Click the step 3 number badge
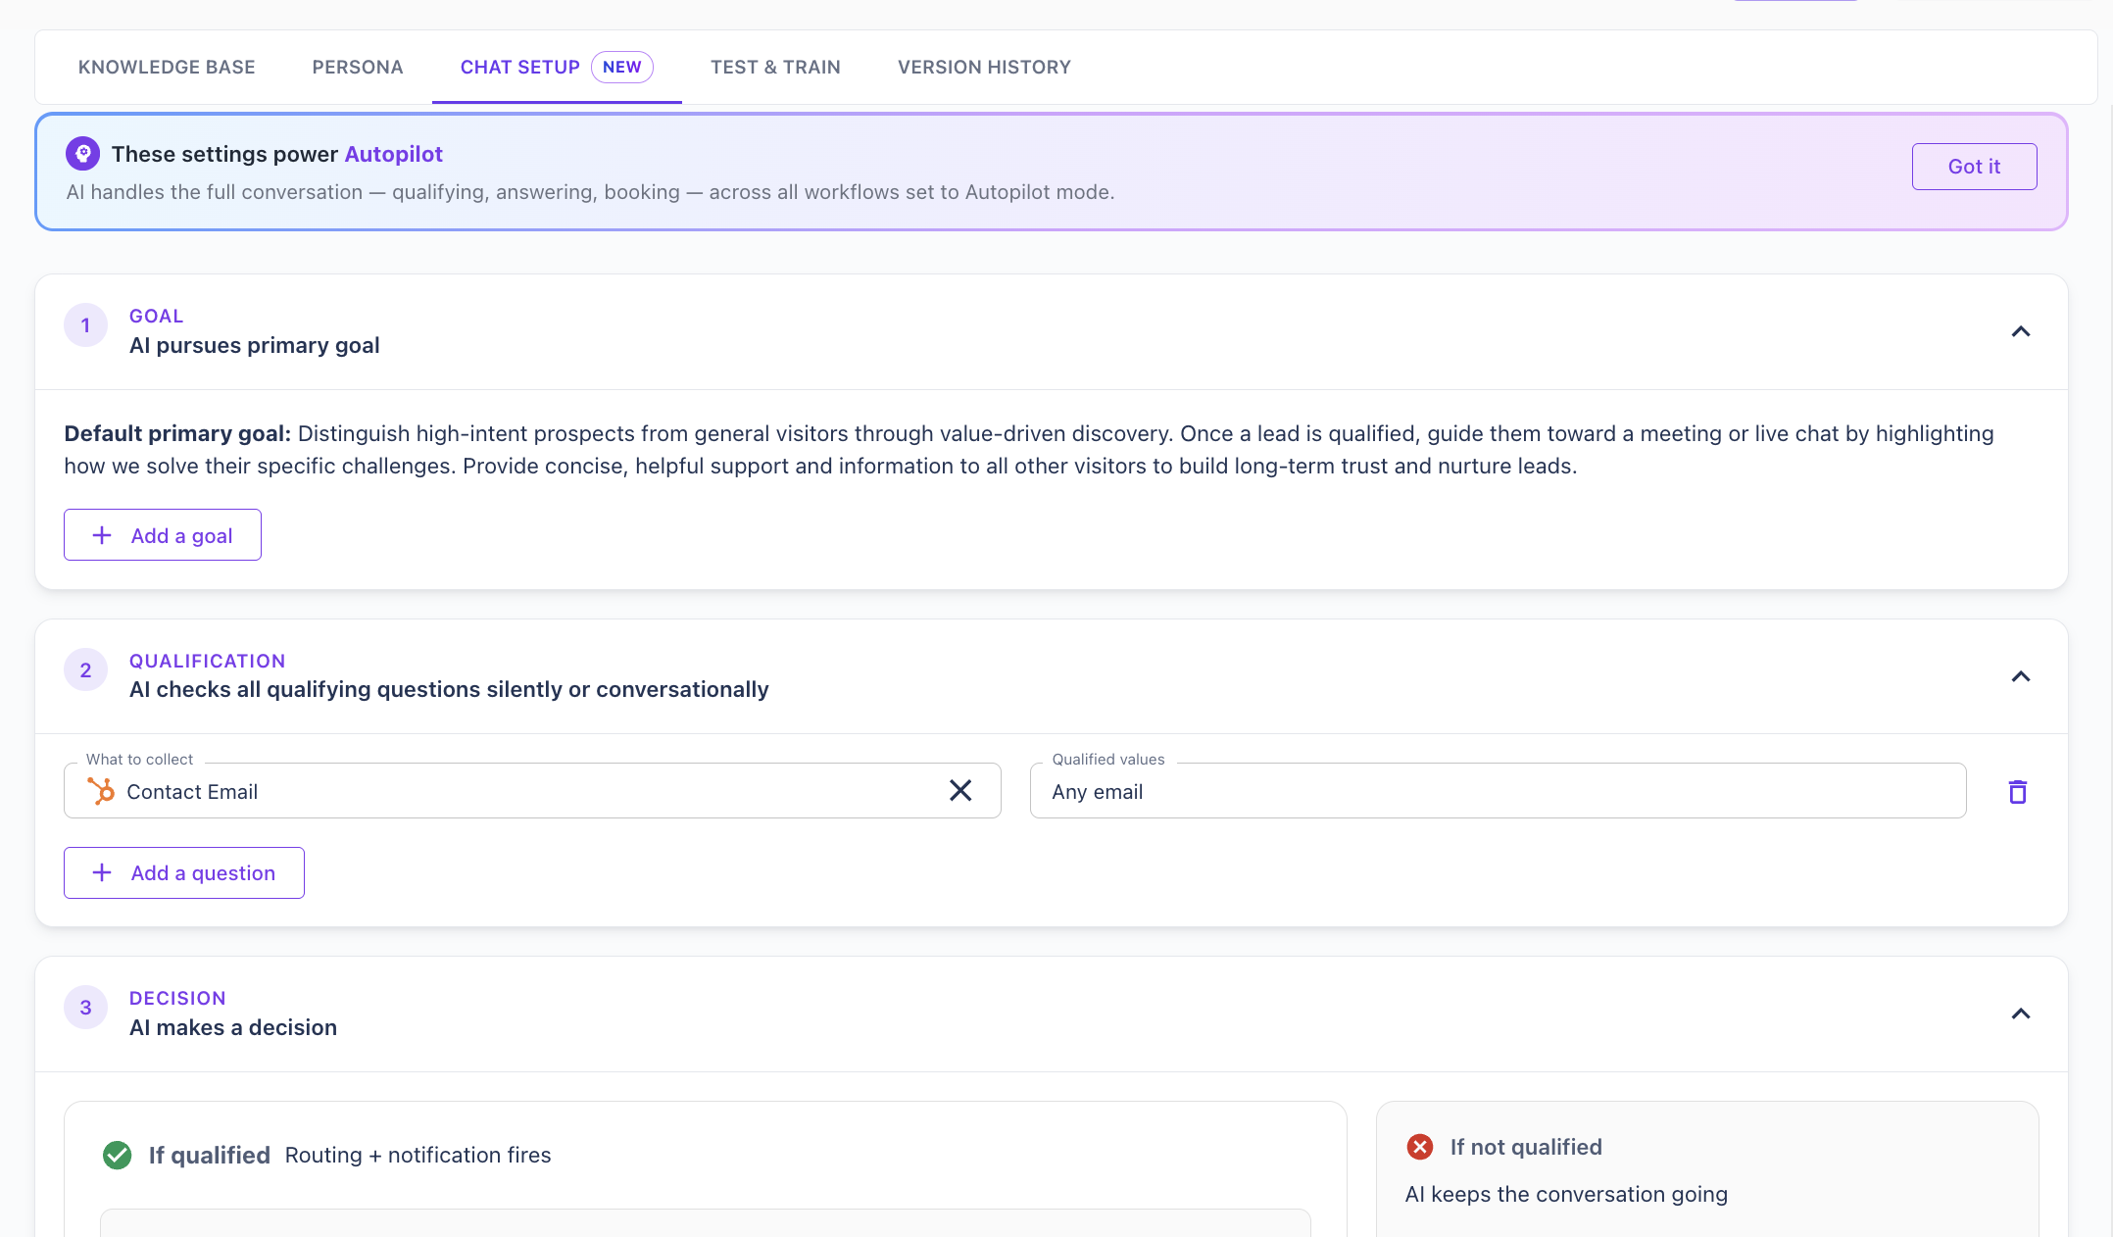 pos(86,1008)
